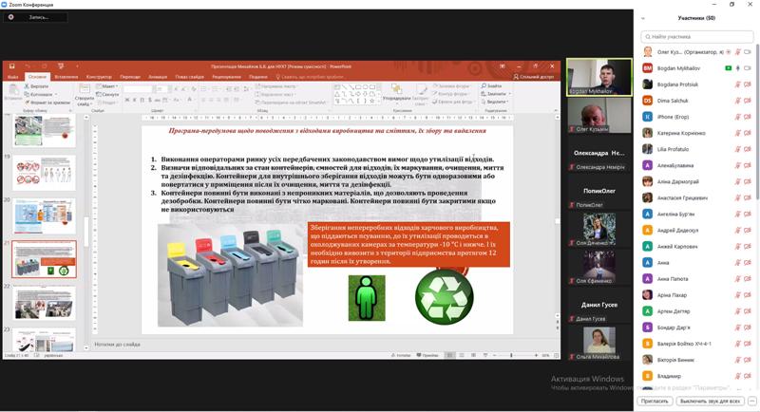The image size is (760, 412).
Task: Click the Знайти (Find) button in editing group
Action: tap(491, 85)
